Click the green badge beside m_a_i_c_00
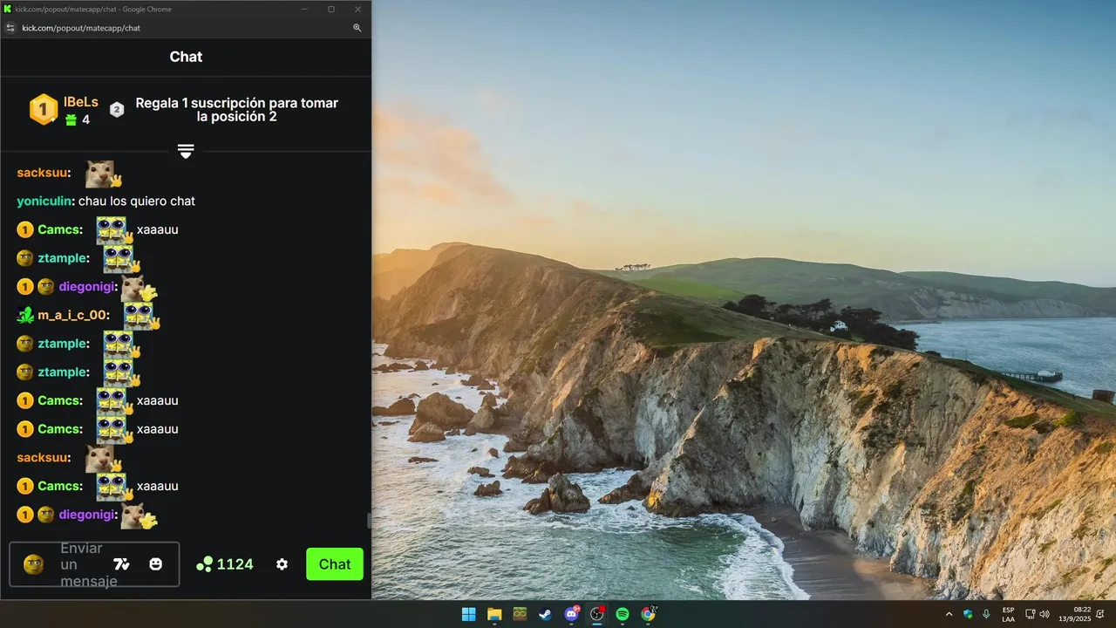Screen dimensions: 1116x628 (x=25, y=315)
